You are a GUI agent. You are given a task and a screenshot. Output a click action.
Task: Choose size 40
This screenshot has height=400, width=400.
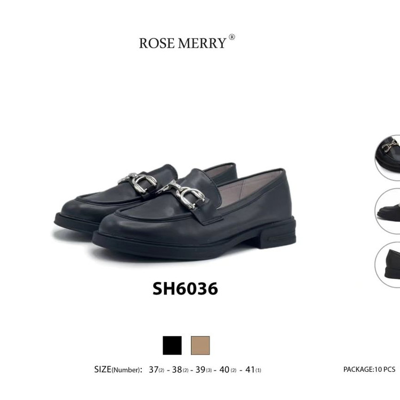coord(228,370)
